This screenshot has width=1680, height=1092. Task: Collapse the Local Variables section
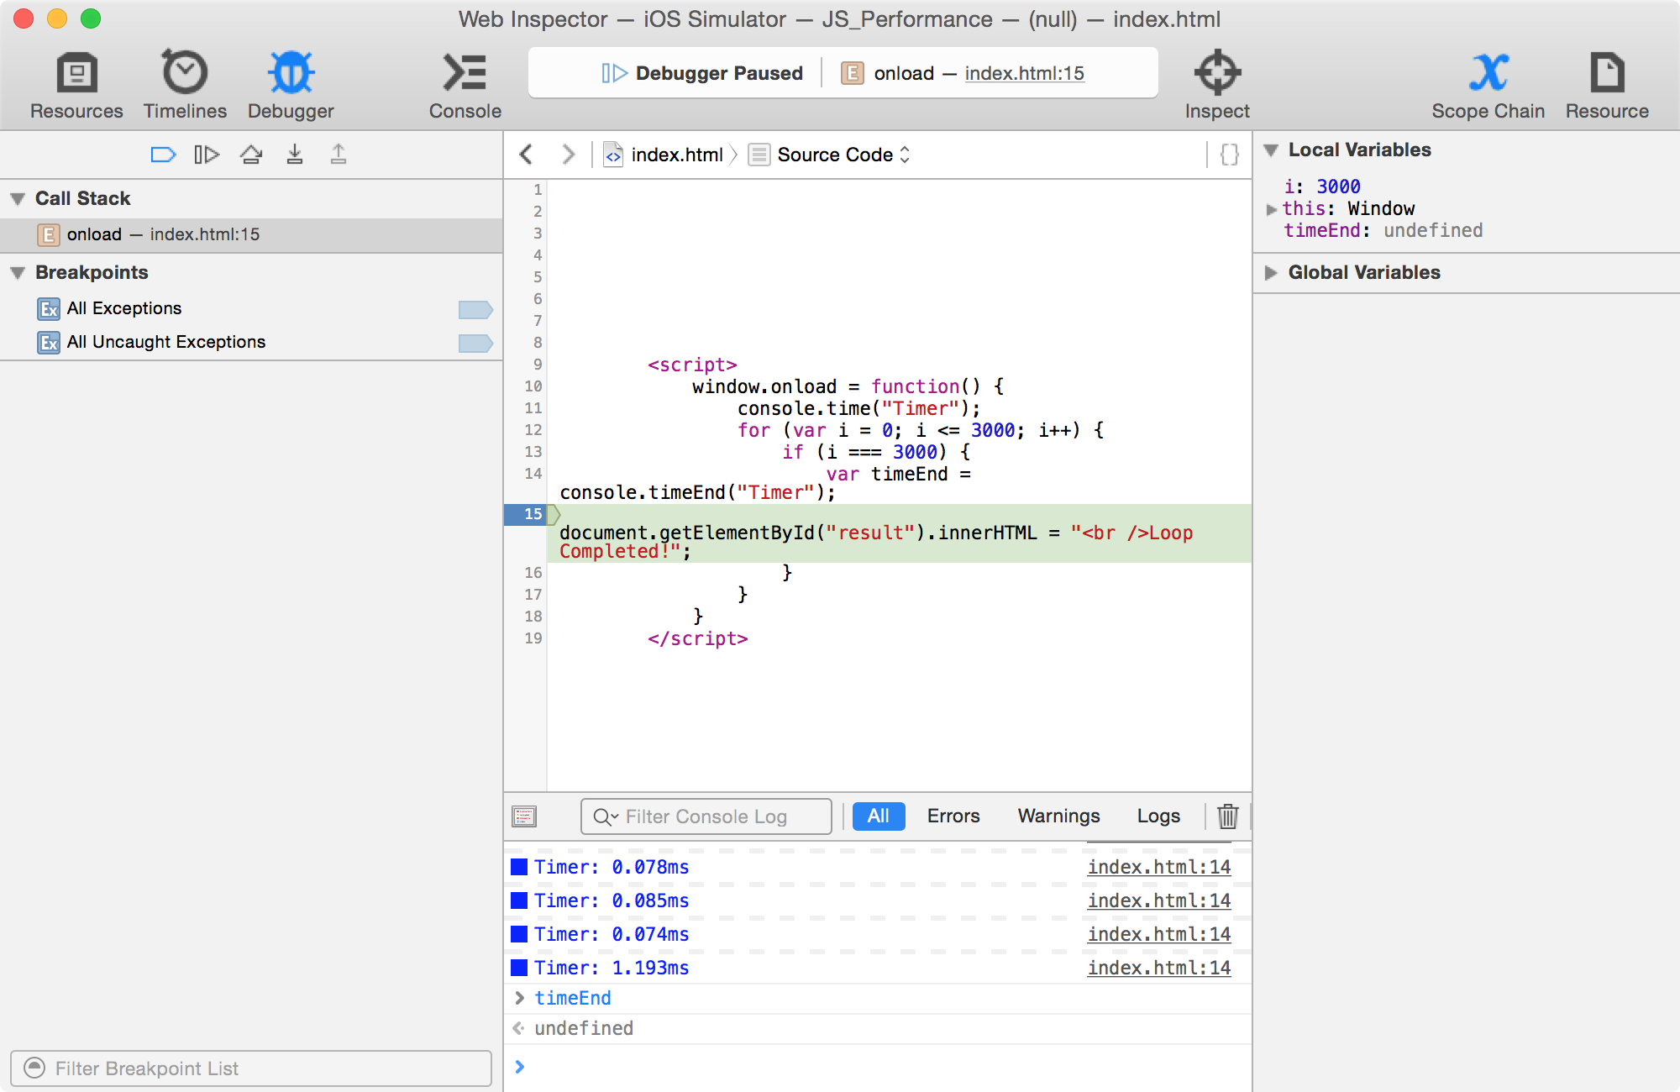pyautogui.click(x=1271, y=150)
